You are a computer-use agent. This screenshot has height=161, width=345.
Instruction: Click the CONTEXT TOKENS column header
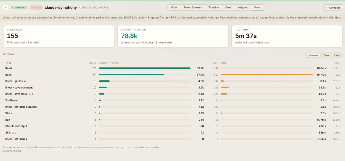pos(109,63)
